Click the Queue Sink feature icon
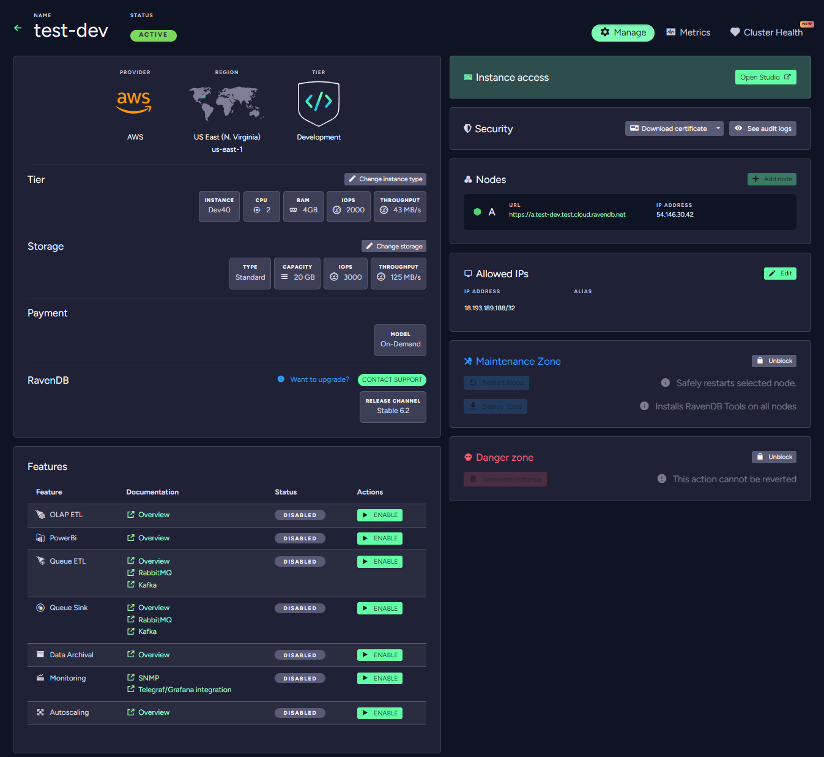This screenshot has width=824, height=757. click(x=40, y=608)
